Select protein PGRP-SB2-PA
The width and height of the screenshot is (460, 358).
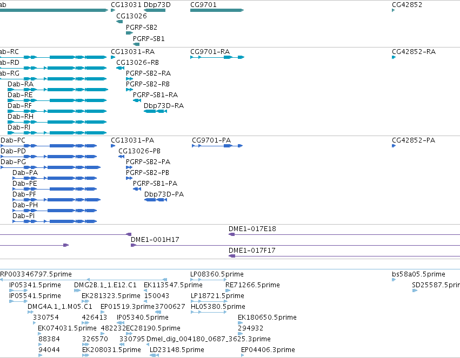pyautogui.click(x=148, y=162)
